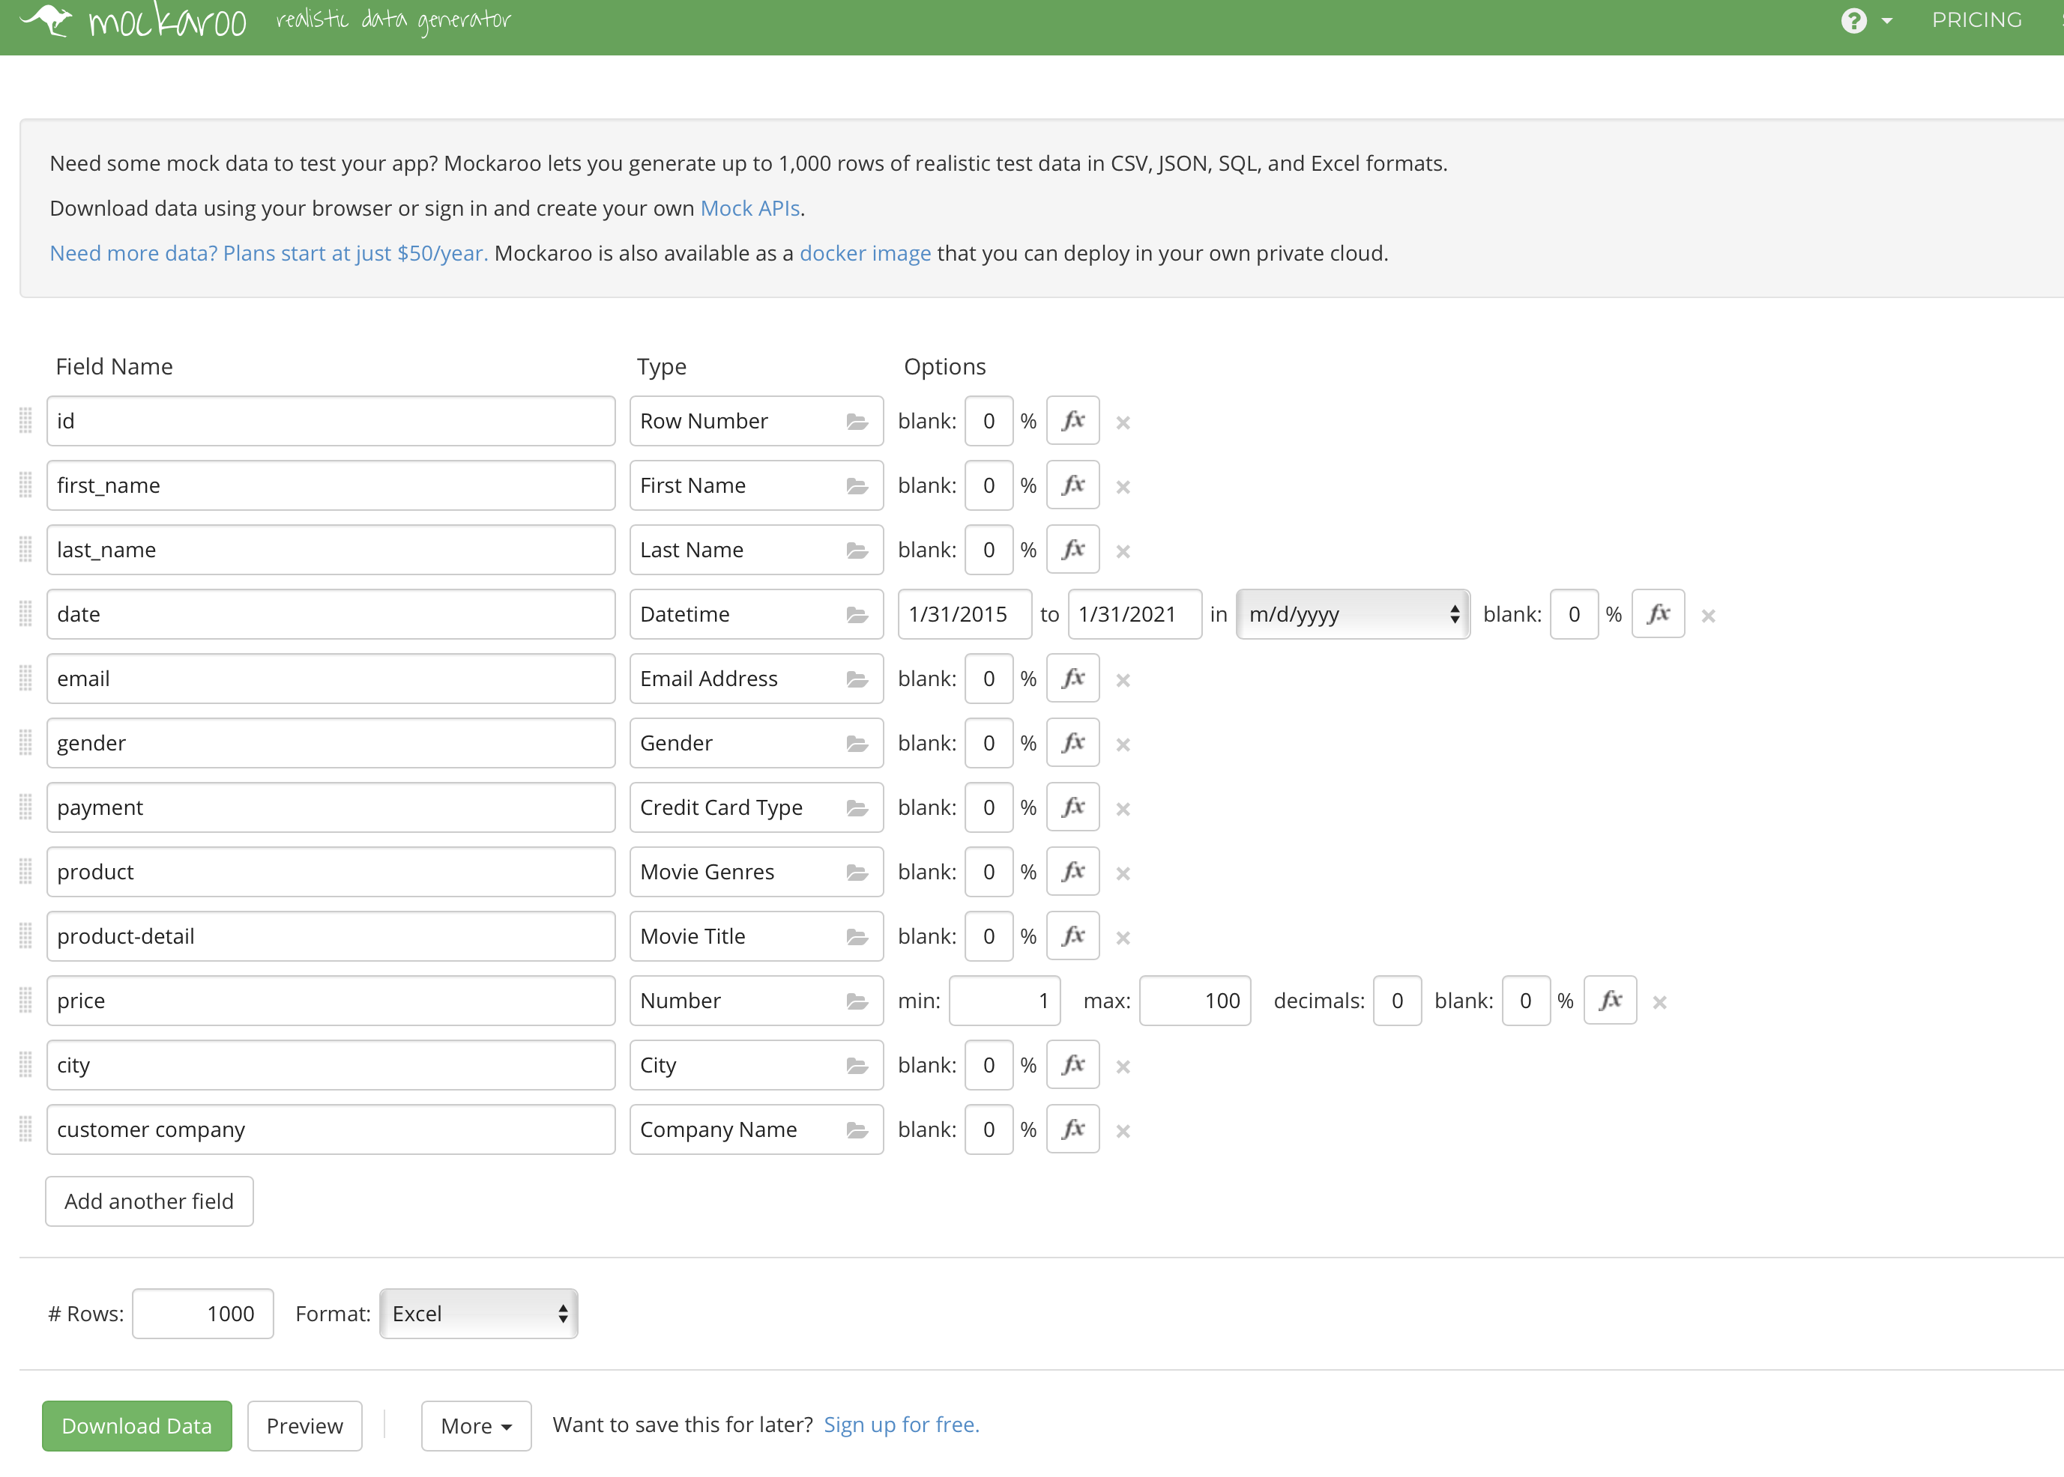Change the Company Name type selector

tap(756, 1129)
